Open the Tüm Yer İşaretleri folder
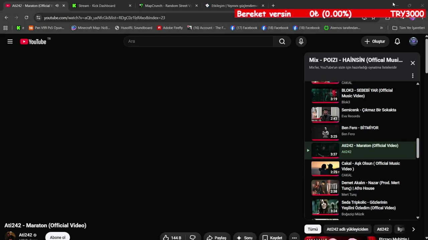This screenshot has width=428, height=240. pyautogui.click(x=408, y=28)
